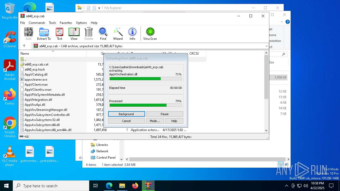Open File Explorer quick access toolbar dropdown
Screen dimensions: 340x191
click(99, 8)
